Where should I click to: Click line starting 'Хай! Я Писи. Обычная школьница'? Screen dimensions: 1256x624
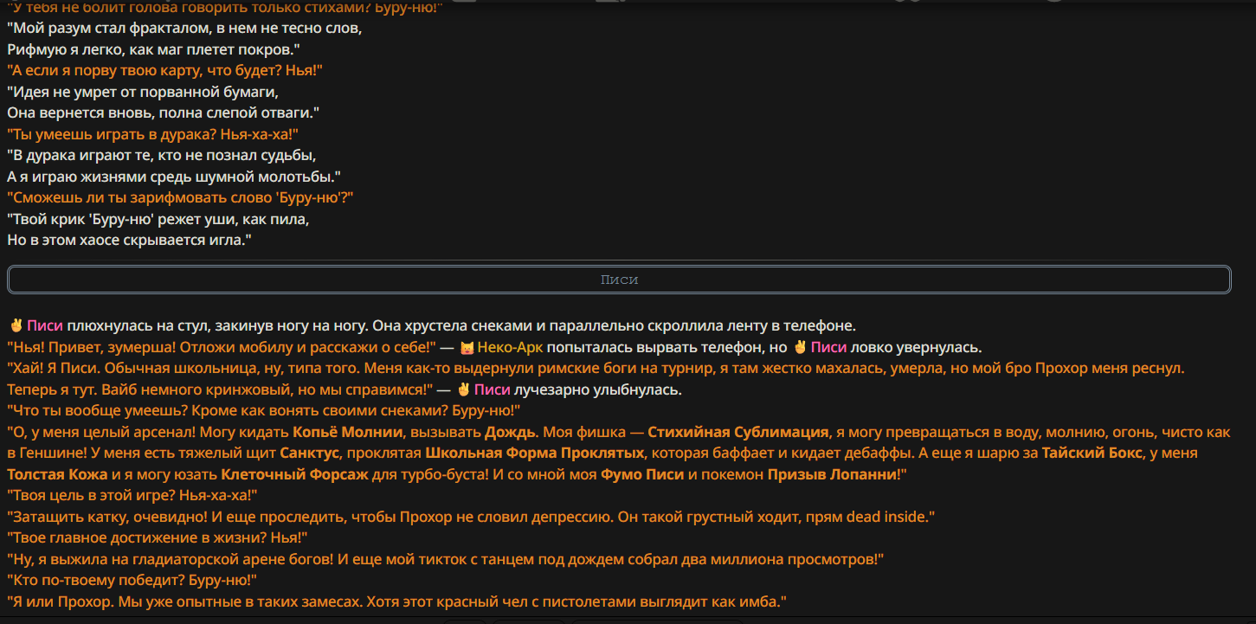click(596, 369)
